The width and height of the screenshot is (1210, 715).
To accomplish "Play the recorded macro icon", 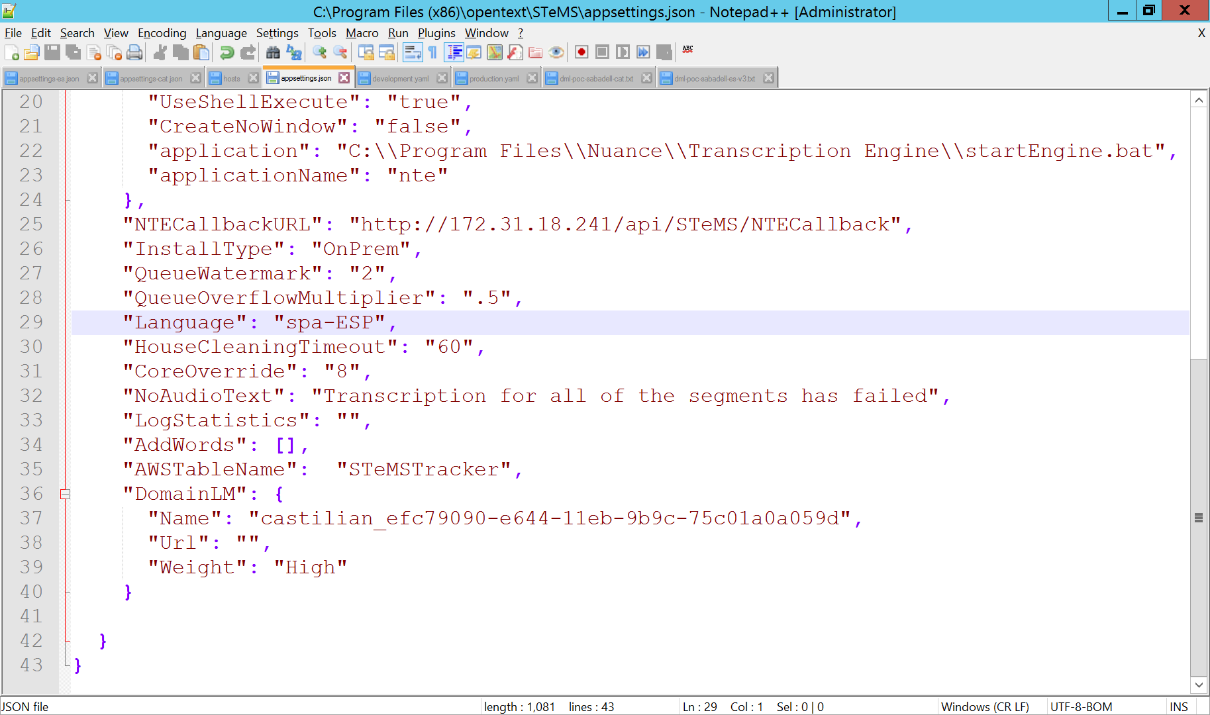I will point(623,52).
